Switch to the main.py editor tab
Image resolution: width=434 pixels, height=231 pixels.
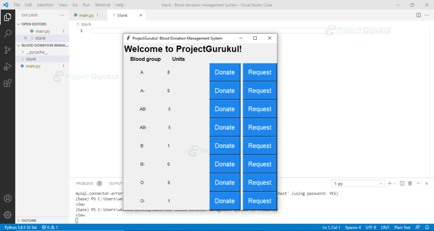tap(88, 15)
